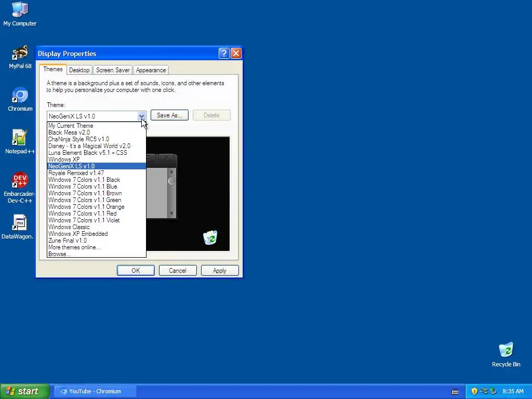Collapse the Theme dropdown arrow
The image size is (532, 399).
[141, 116]
